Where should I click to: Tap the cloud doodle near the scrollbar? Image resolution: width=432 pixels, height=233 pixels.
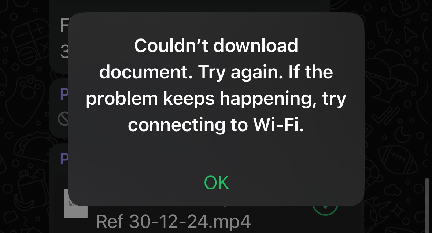(392, 190)
